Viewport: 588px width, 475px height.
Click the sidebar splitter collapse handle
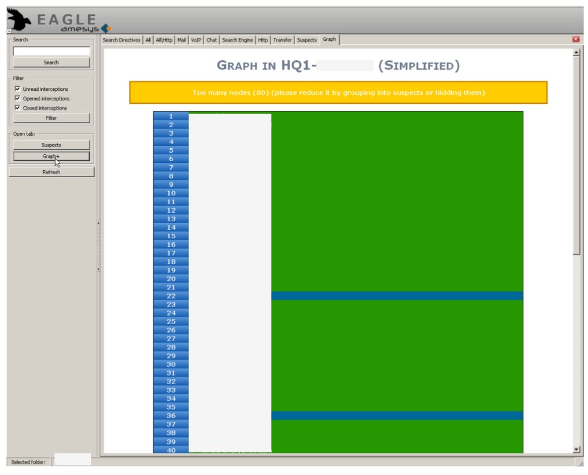98,246
